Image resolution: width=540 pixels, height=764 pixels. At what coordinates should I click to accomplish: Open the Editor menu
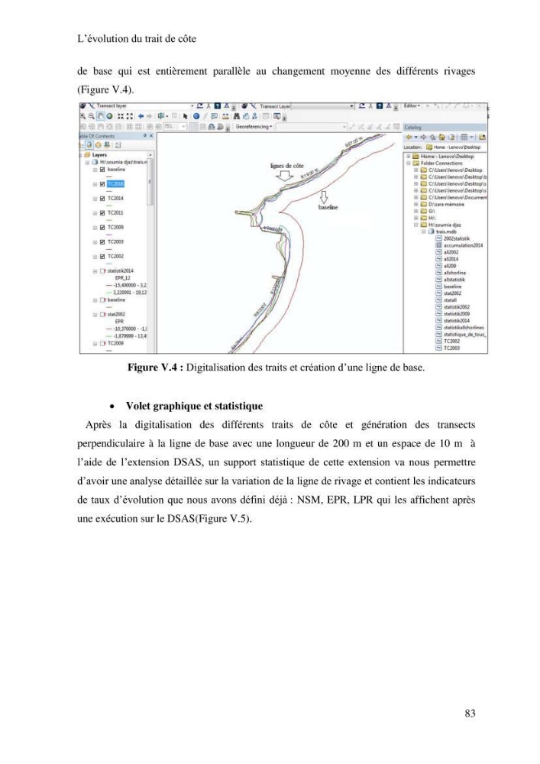tap(412, 105)
